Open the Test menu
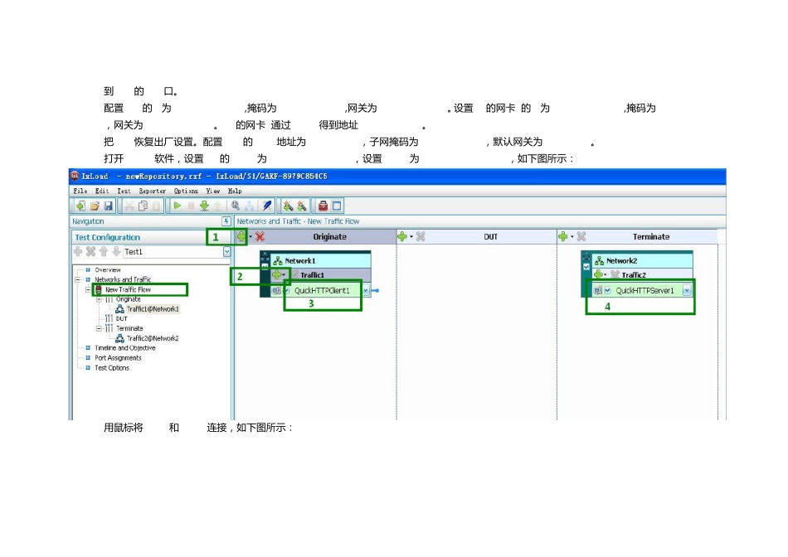The height and width of the screenshot is (557, 788). point(124,191)
